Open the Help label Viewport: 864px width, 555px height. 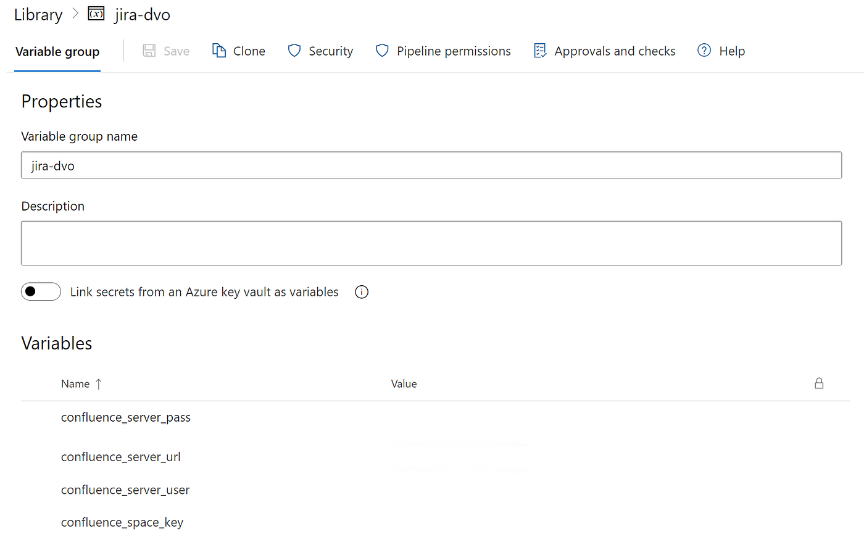(732, 51)
